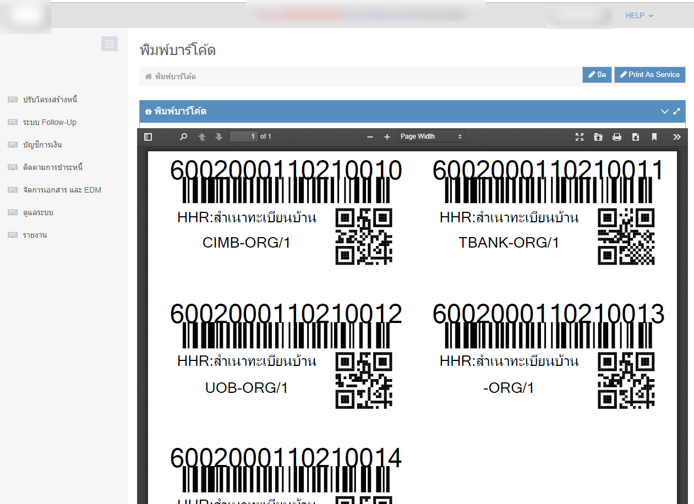
Task: Click the CIMB-ORG/1 label text
Action: pos(247,243)
